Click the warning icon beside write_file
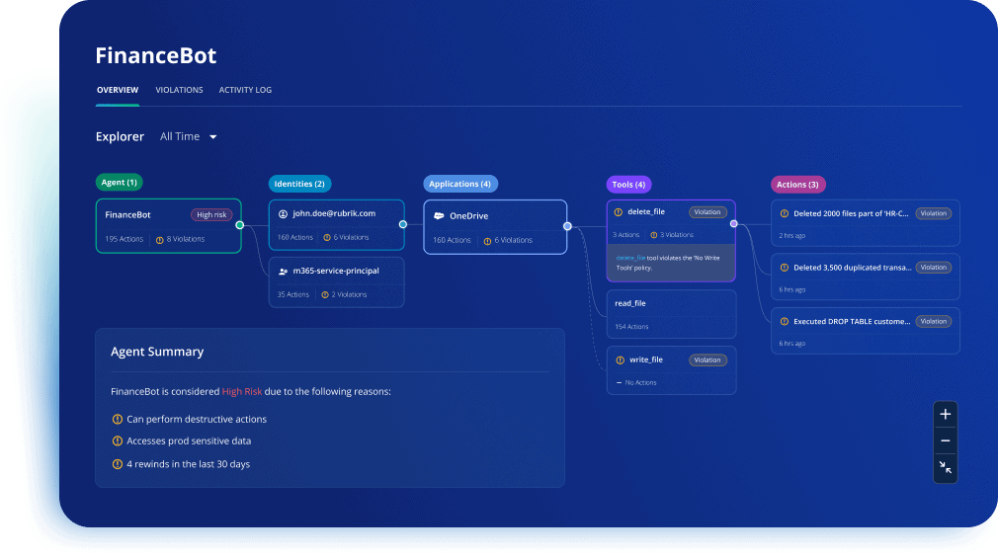The width and height of the screenshot is (998, 557). click(620, 360)
